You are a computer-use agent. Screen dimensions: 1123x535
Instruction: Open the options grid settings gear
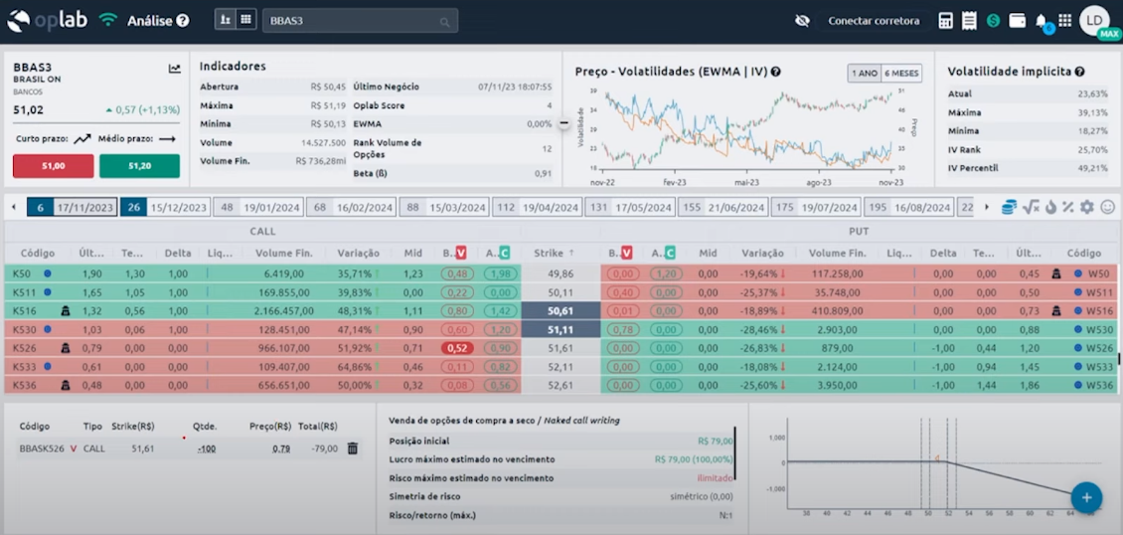[x=1086, y=207]
